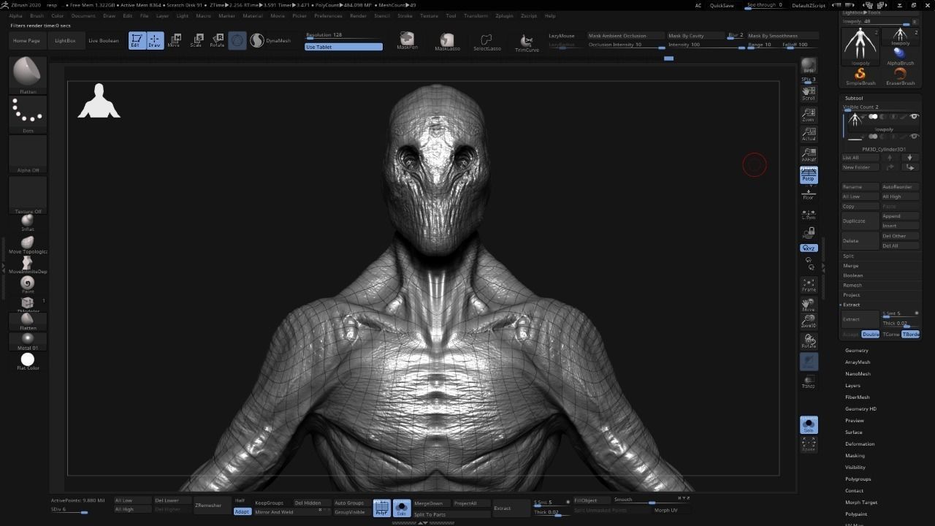Toggle Adapt option for ZRemesher
Viewport: 935px width, 526px height.
click(x=241, y=511)
